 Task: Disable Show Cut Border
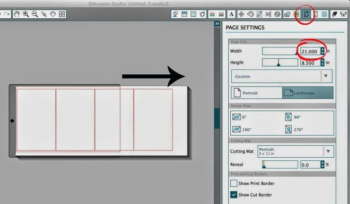pos(234,195)
